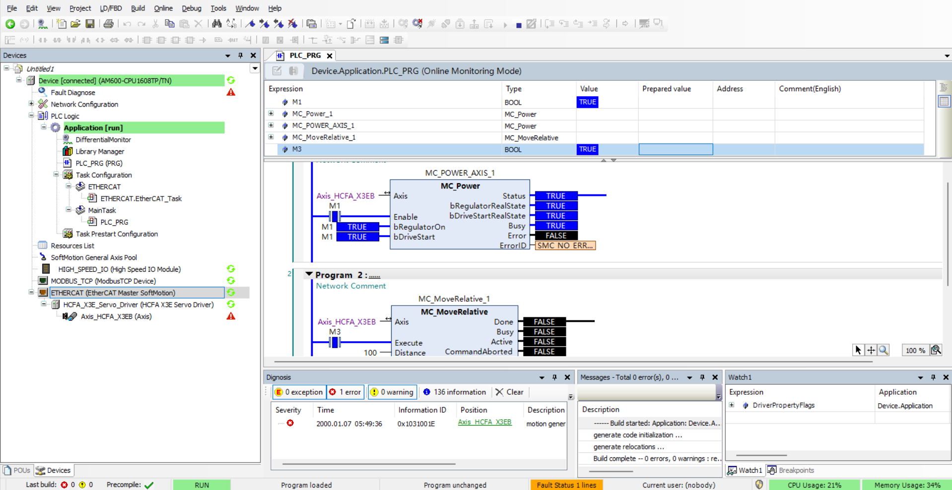Toggle the 136 information filter
Viewport: 952px width, 490px height.
tap(454, 392)
